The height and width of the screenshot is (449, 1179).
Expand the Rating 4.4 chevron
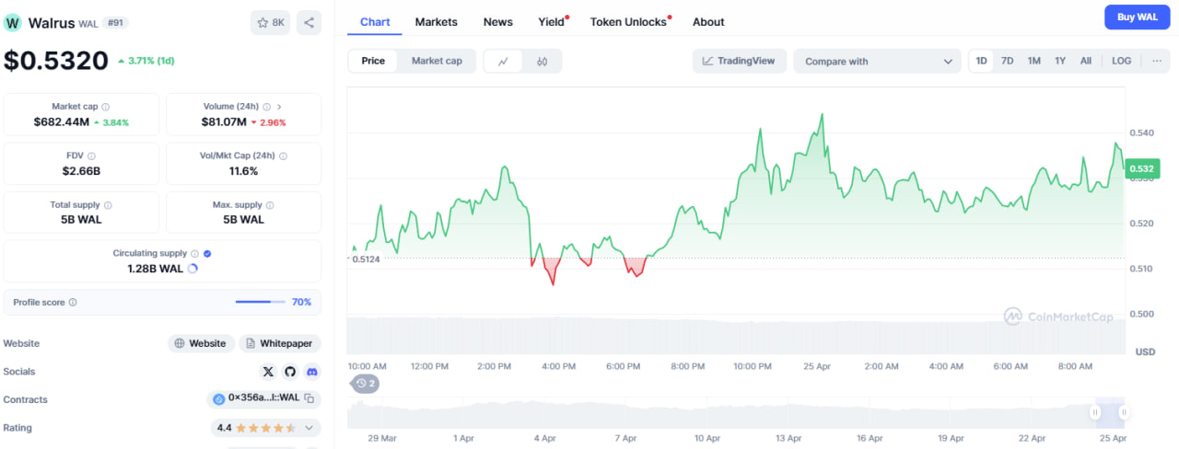pos(309,428)
